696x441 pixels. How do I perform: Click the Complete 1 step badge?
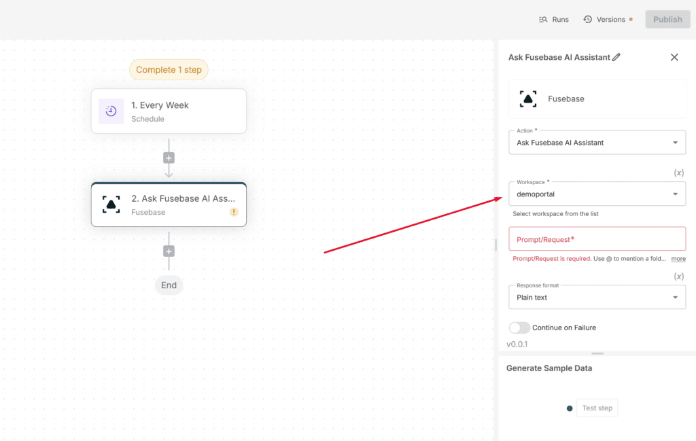coord(169,70)
